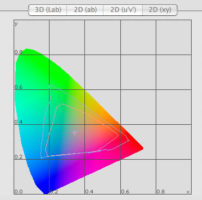Select the 2D (ab) tab
Screen dimensions: 202x200
[85, 10]
